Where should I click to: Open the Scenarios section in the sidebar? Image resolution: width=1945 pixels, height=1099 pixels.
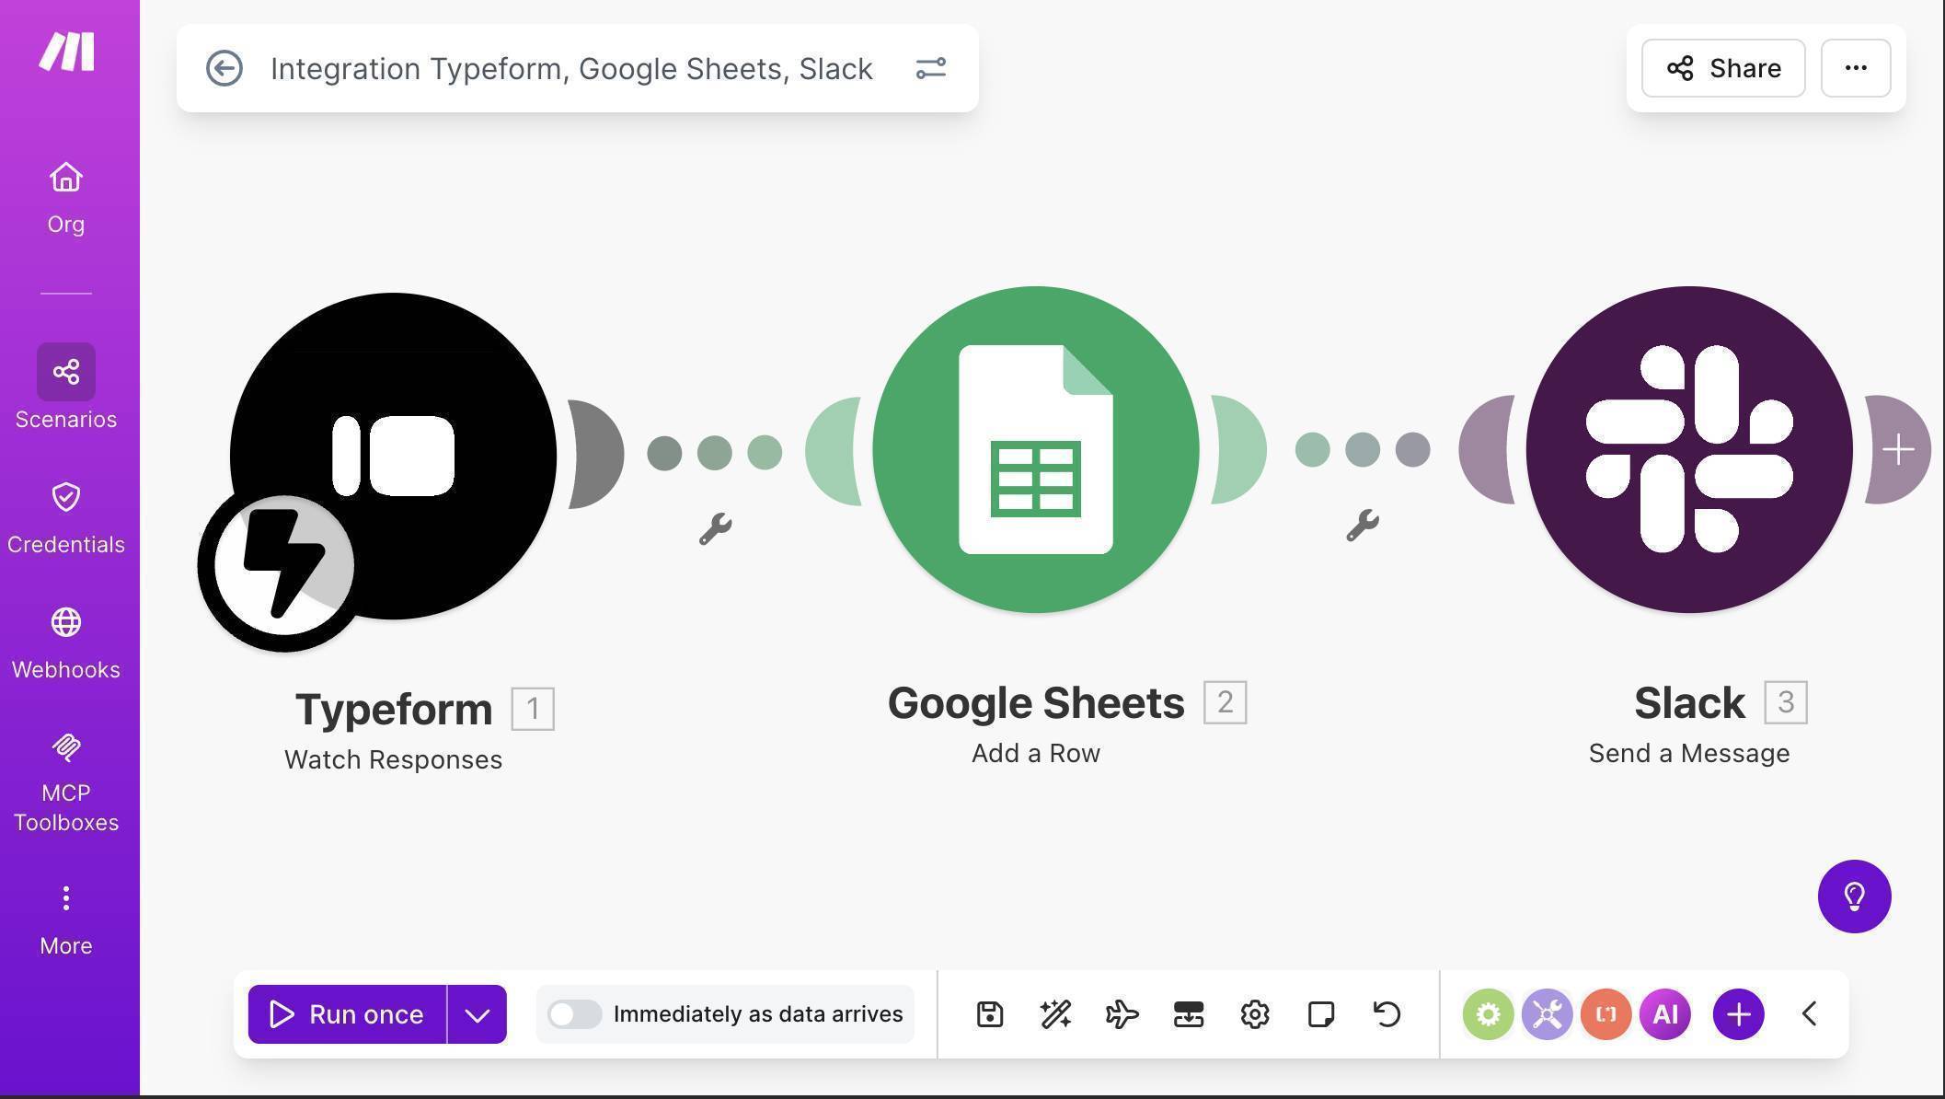pyautogui.click(x=65, y=390)
